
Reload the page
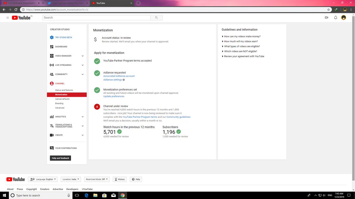click(x=16, y=9)
